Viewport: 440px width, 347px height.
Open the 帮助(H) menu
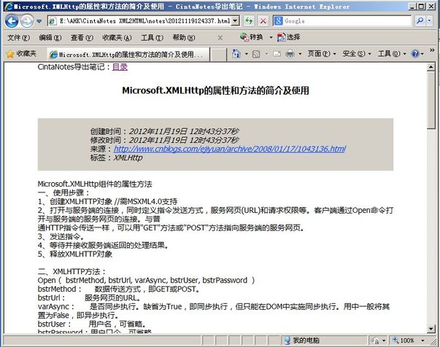pos(184,38)
